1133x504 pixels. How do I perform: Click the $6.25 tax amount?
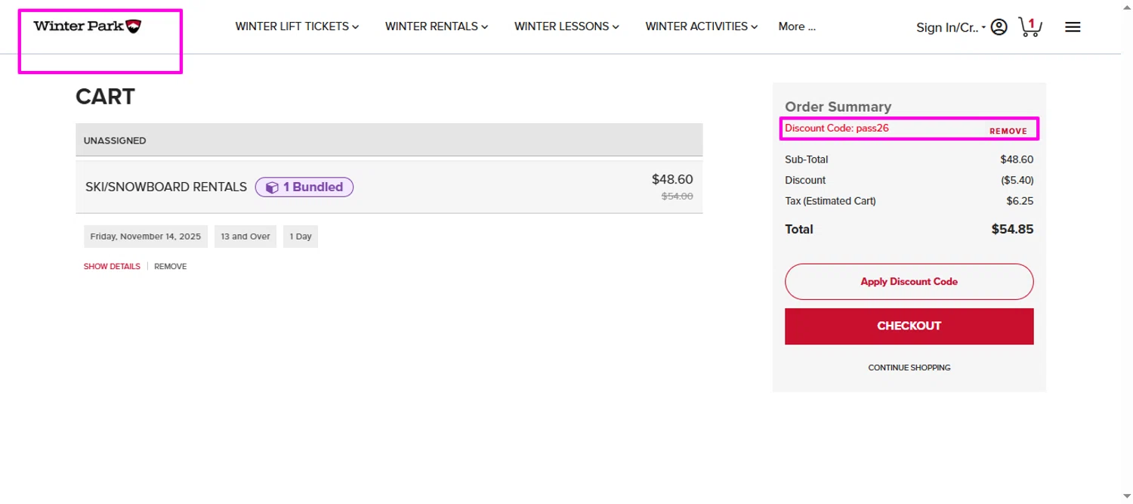[1020, 201]
